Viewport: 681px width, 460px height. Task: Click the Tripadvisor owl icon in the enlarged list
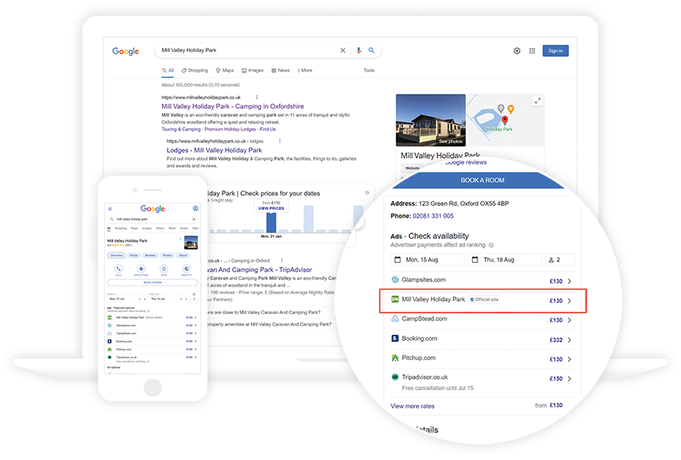pyautogui.click(x=395, y=377)
